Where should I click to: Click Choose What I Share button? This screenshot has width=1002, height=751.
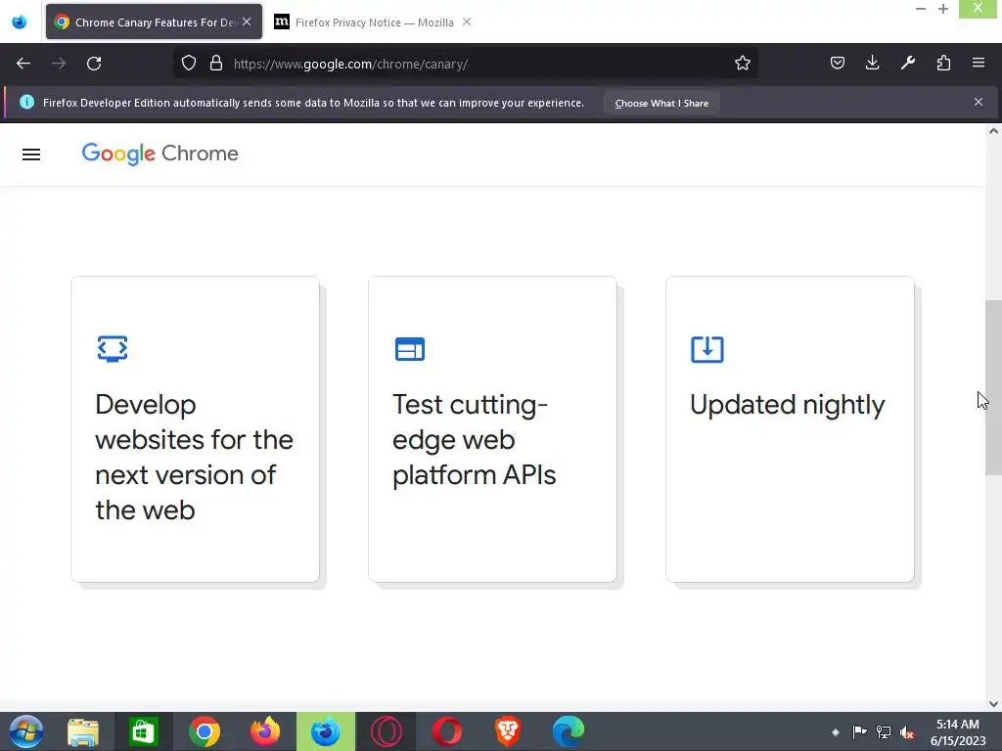[661, 103]
